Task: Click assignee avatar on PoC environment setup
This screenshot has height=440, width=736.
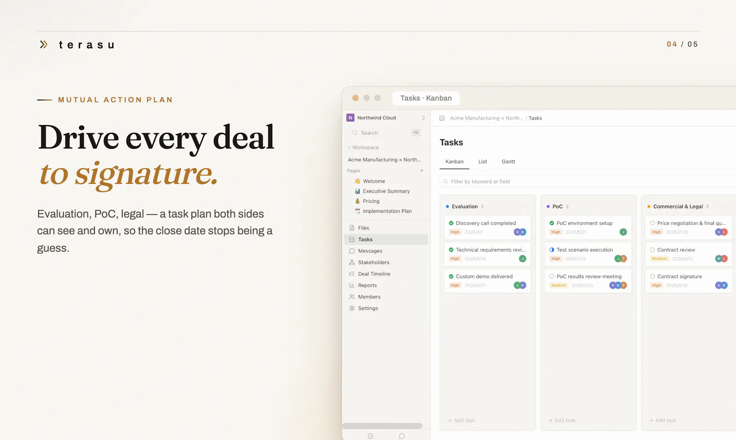Action: click(623, 232)
